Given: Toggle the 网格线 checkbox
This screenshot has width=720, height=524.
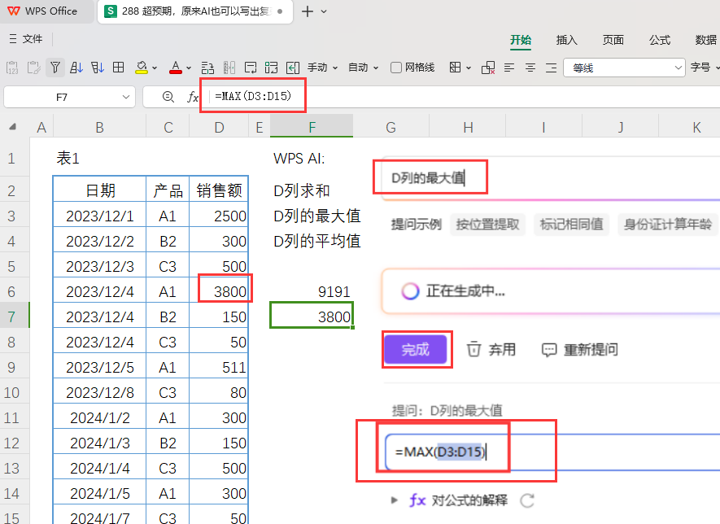Looking at the screenshot, I should point(396,68).
